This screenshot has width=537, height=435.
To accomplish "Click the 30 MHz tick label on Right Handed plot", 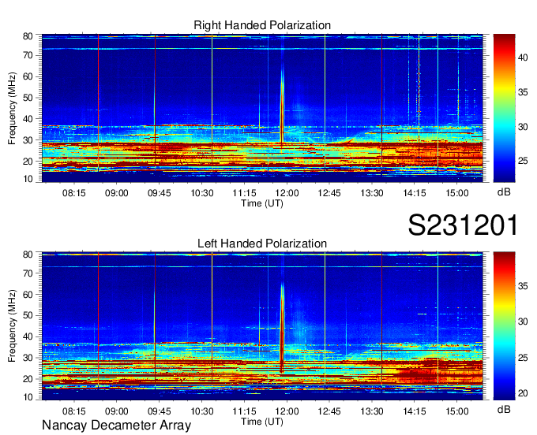I will pos(28,140).
